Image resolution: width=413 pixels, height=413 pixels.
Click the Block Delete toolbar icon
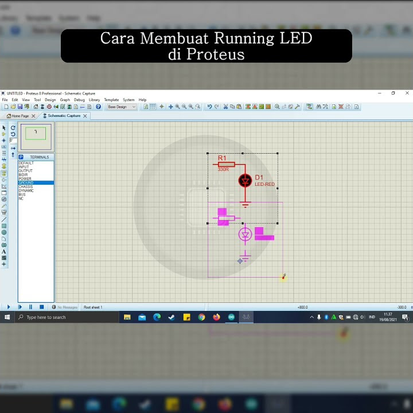[268, 107]
